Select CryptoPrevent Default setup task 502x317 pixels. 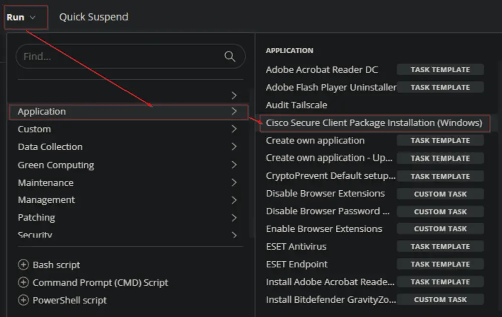point(330,176)
